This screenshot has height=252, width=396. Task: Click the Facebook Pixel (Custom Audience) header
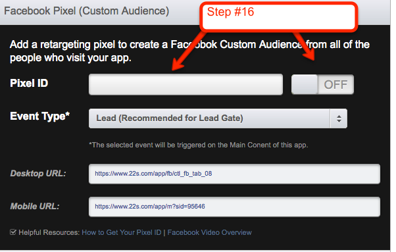point(87,11)
